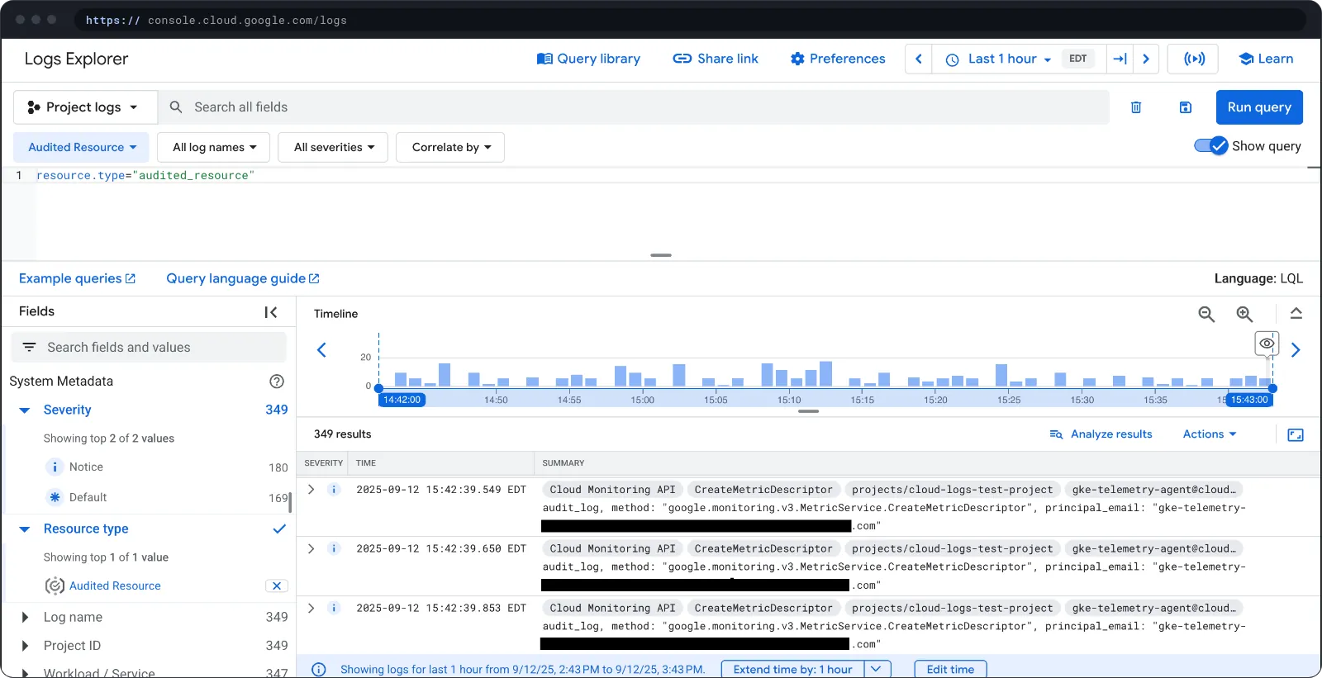The height and width of the screenshot is (678, 1322).
Task: Open Example queries link
Action: point(77,278)
